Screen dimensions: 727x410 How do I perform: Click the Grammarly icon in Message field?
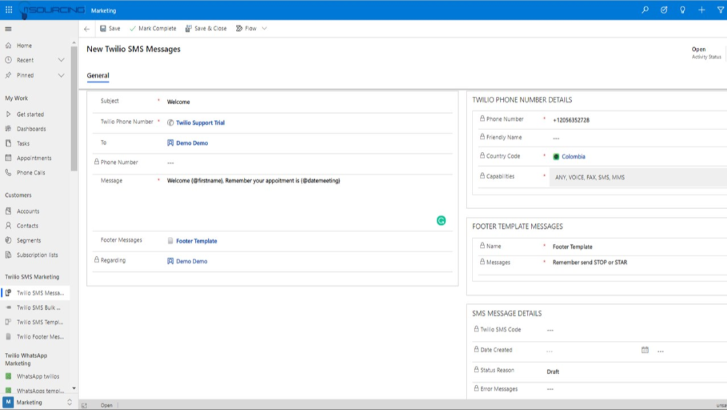click(441, 220)
